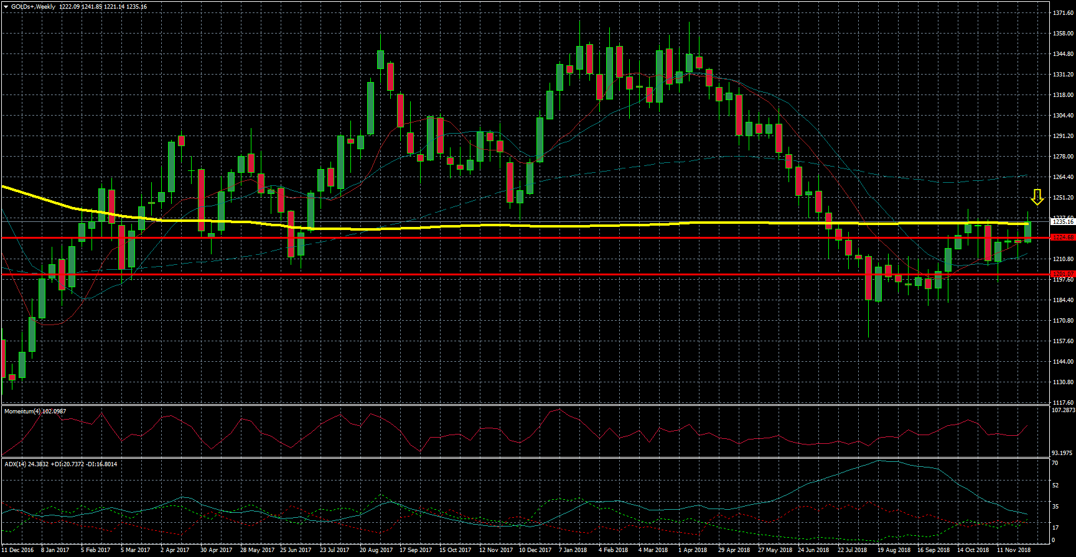
Task: Click the 1117.60 price scale label
Action: point(1063,403)
